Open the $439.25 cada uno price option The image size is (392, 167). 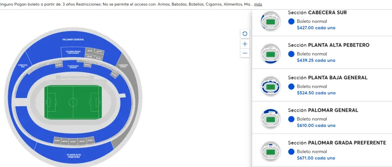(x=316, y=60)
